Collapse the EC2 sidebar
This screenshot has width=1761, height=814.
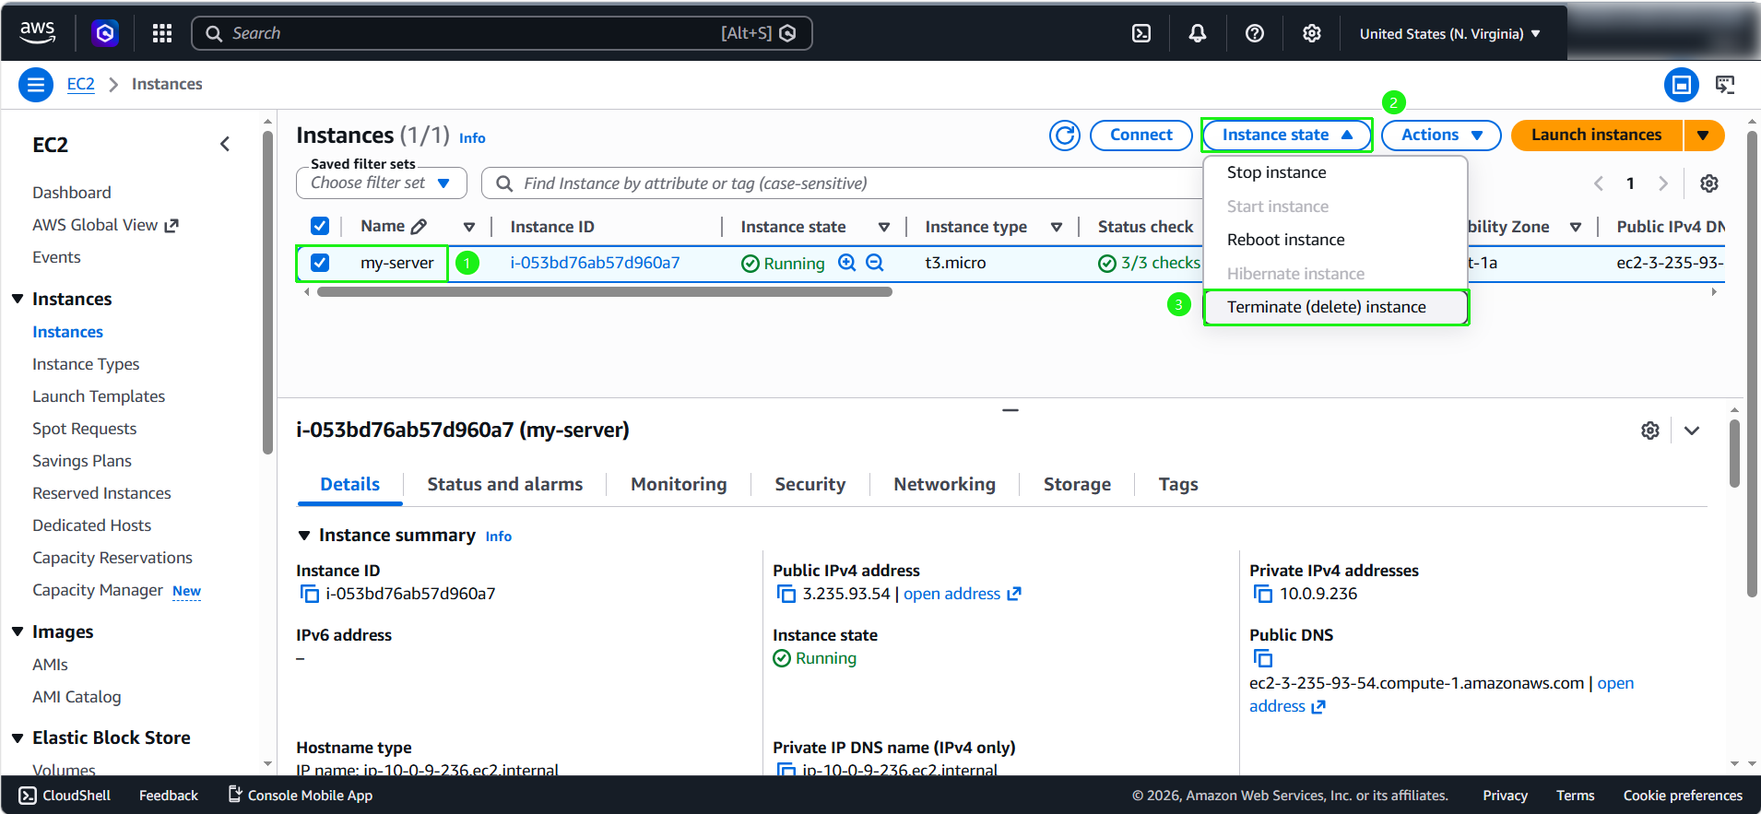tap(225, 144)
